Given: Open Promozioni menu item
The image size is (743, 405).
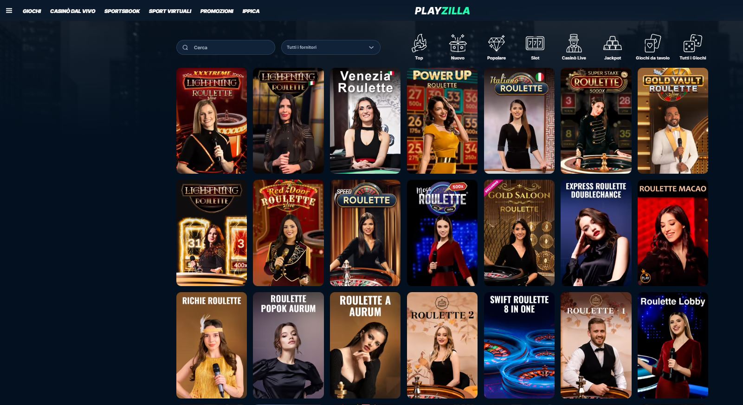Looking at the screenshot, I should tap(217, 11).
